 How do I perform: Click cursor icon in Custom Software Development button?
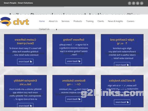31,62
